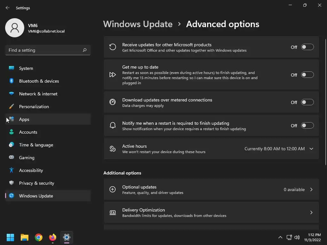This screenshot has height=245, width=327.
Task: Click the Apps sidebar icon
Action: point(11,119)
